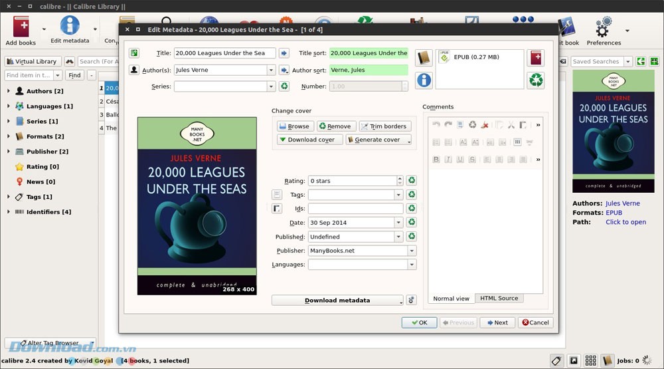Image resolution: width=664 pixels, height=369 pixels.
Task: Open the tag editor icon next to Tags
Action: [x=277, y=195]
